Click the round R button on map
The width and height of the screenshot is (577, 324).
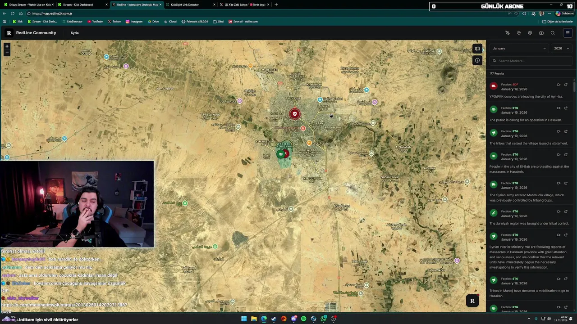pyautogui.click(x=472, y=301)
